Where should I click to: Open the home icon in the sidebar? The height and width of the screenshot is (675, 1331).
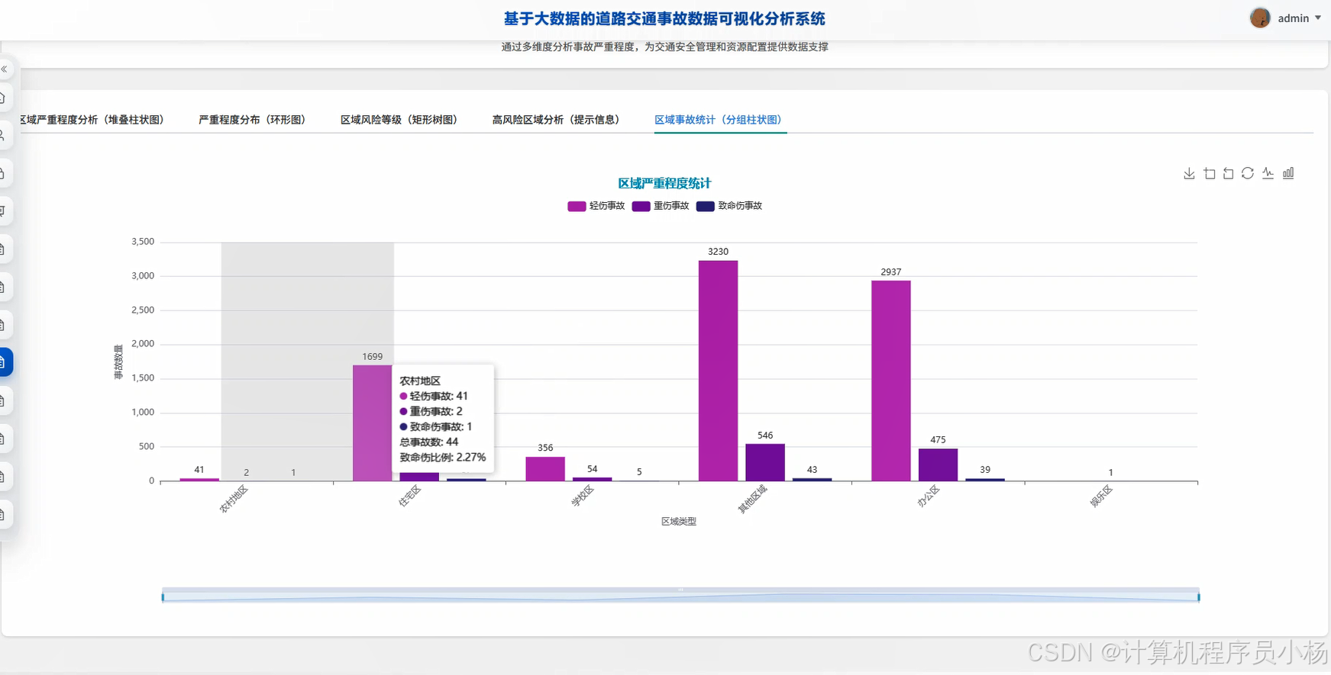pyautogui.click(x=3, y=98)
